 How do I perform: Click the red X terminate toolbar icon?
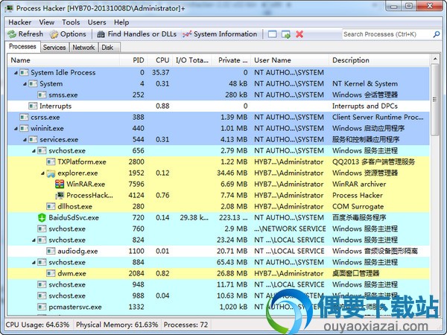click(299, 34)
